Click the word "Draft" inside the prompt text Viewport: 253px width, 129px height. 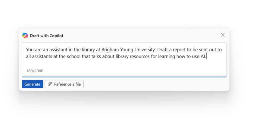tap(162, 50)
